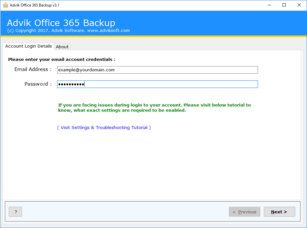Viewport: 307px width, 228px height.
Task: Click the 'Email Address :' label
Action: click(33, 69)
